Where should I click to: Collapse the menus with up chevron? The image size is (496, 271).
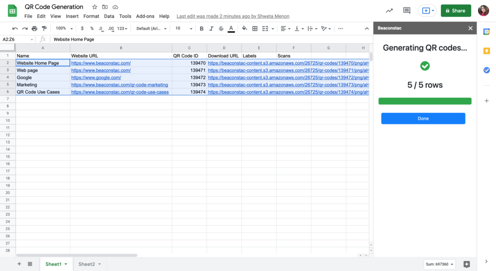click(x=367, y=29)
